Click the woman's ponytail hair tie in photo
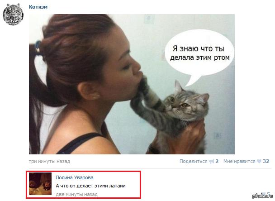The image size is (275, 201). pos(38,47)
